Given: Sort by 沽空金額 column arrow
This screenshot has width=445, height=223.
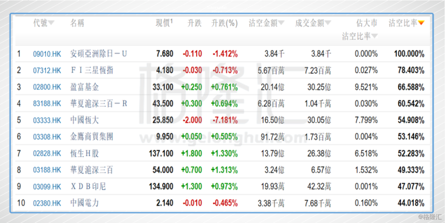Looking at the screenshot, I should click(281, 23).
